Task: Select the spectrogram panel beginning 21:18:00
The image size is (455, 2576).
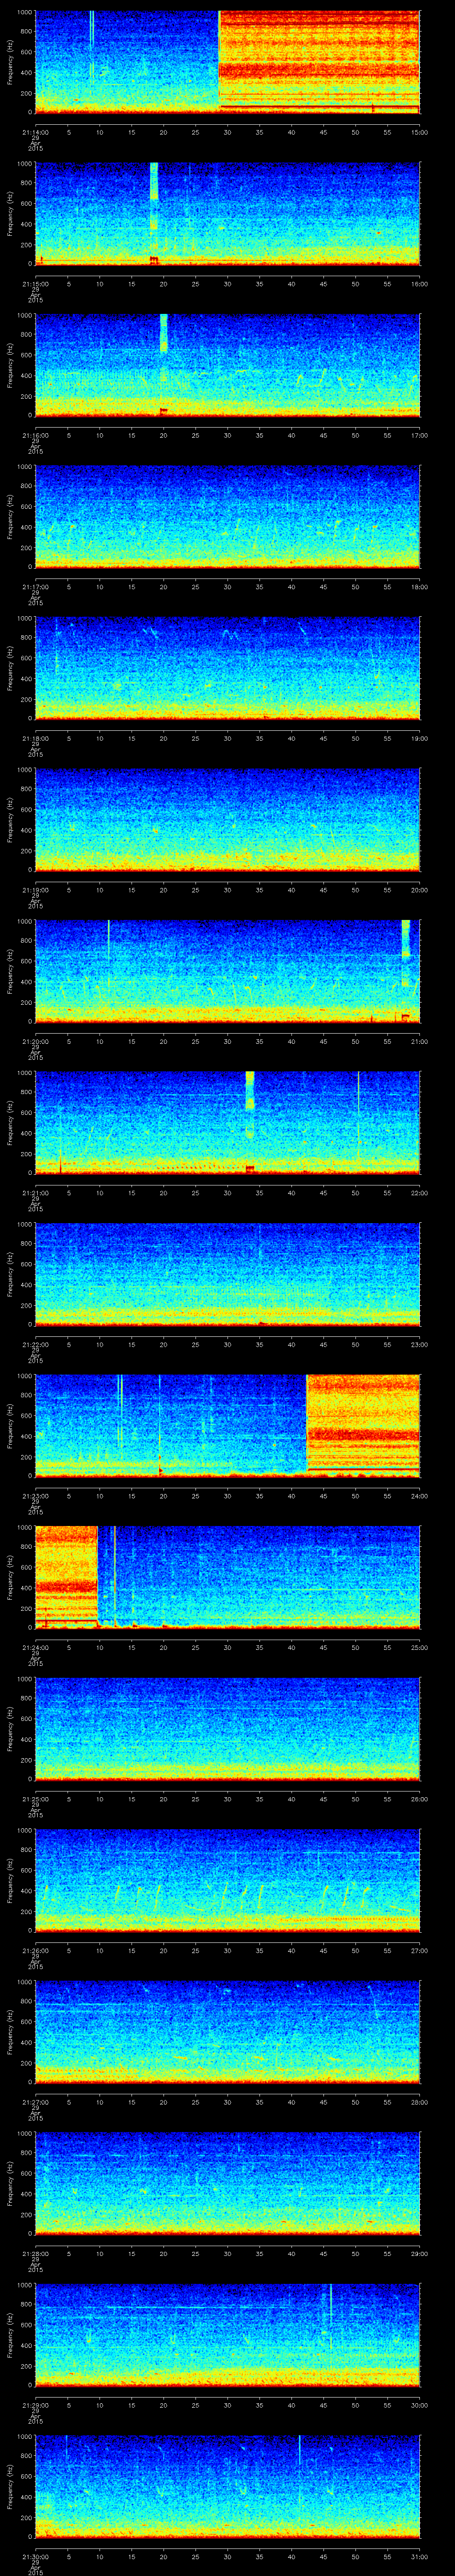Action: [227, 668]
